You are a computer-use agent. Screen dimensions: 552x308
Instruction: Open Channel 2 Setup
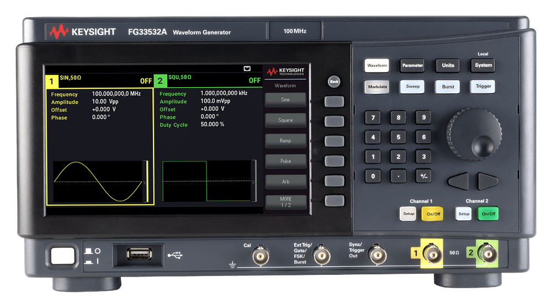[464, 214]
